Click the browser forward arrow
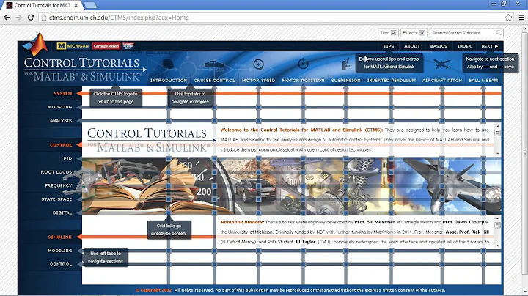528x296 pixels. pos(18,18)
